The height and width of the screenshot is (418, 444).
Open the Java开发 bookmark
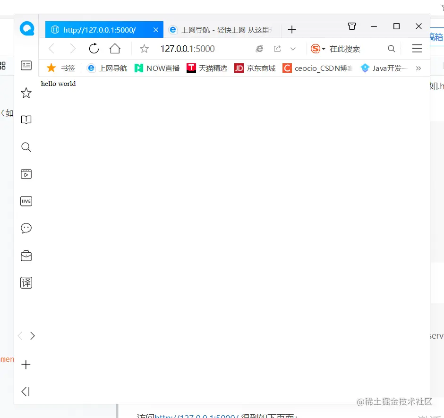pos(384,68)
